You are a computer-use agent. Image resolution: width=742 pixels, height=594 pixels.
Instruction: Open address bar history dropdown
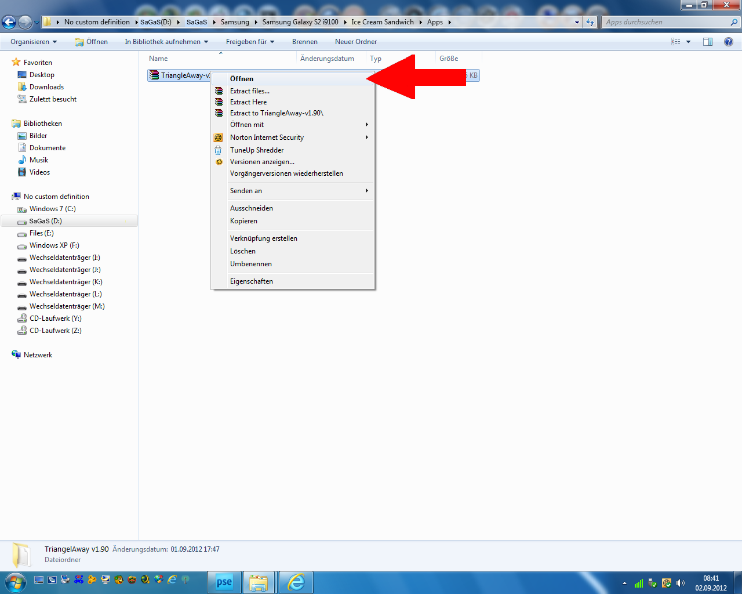click(577, 22)
